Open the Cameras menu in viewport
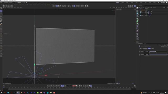The height and width of the screenshot is (94, 168). [8, 8]
